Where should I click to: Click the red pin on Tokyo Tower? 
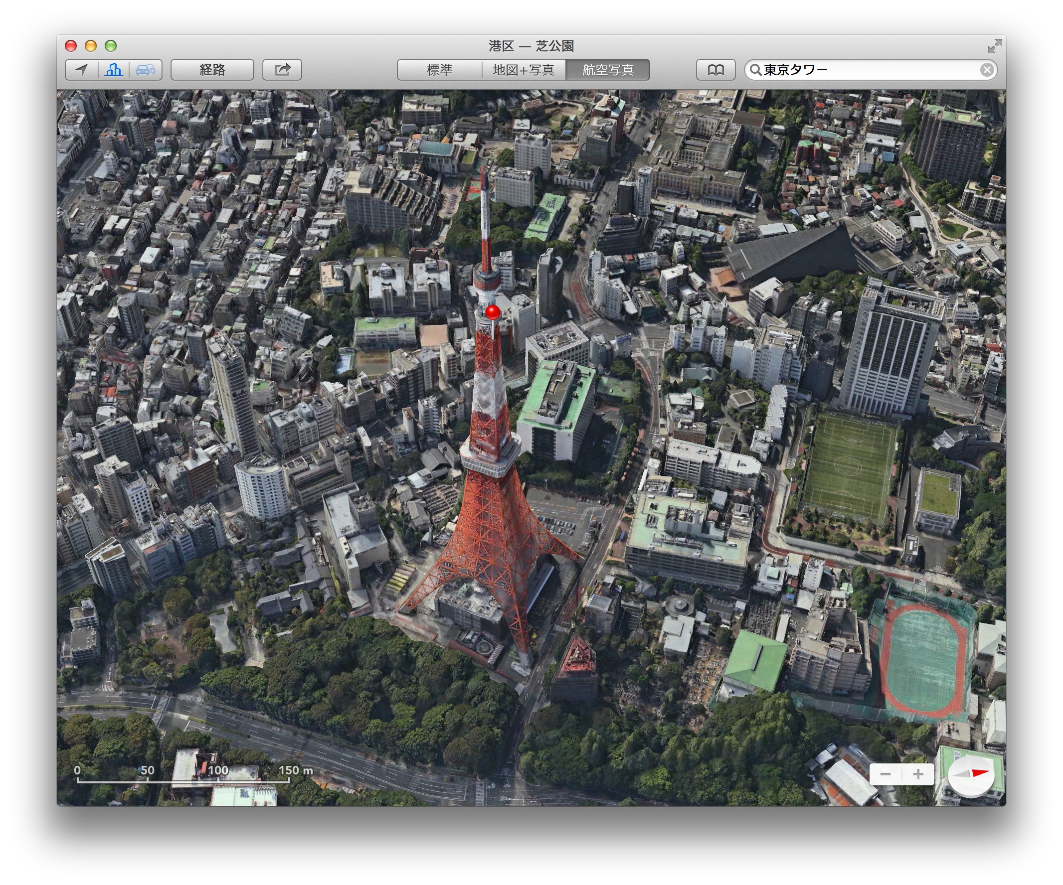click(x=493, y=312)
